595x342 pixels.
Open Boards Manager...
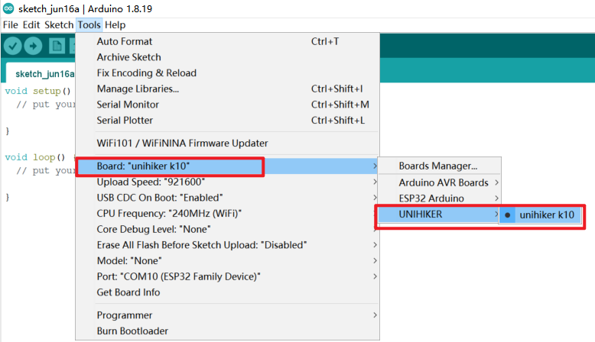pyautogui.click(x=440, y=166)
